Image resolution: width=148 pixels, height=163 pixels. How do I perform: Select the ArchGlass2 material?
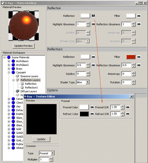point(22,65)
